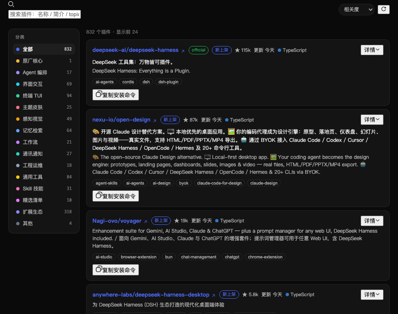Viewport: 398px width, 314px height.
Task: Select the 界面交互 category
Action: (x=44, y=84)
